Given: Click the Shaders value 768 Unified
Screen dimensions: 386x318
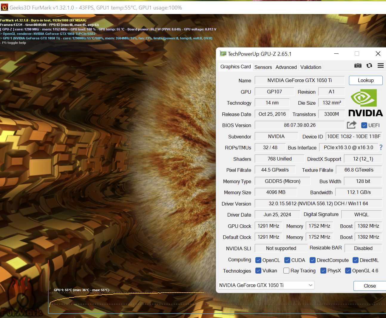Looking at the screenshot, I should click(x=280, y=159).
